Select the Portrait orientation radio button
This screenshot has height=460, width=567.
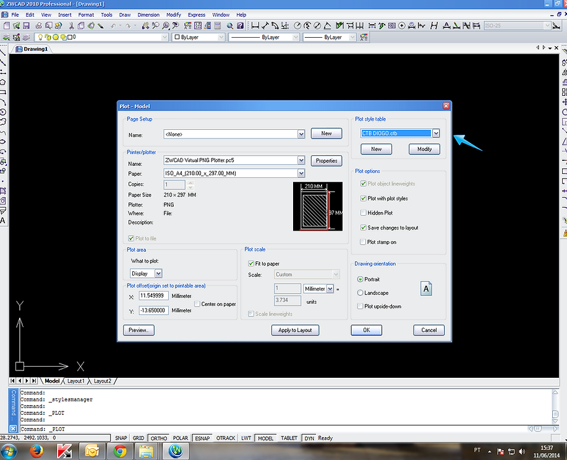click(x=360, y=279)
